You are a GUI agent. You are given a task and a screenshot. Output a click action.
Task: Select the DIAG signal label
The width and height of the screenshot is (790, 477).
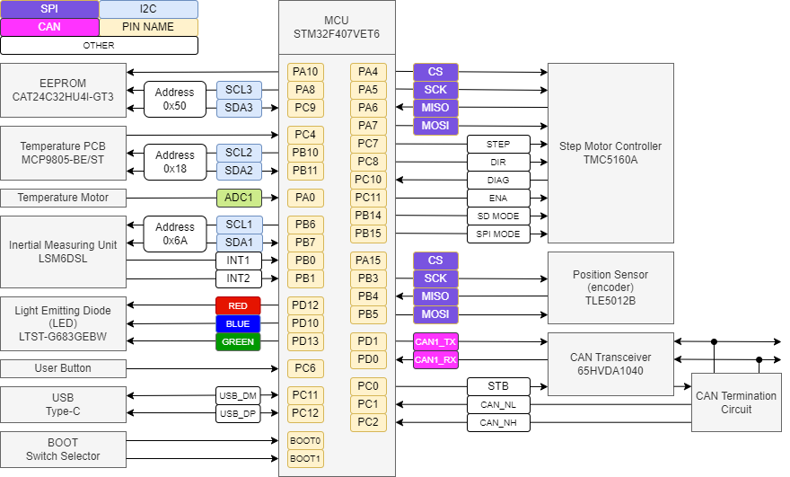point(498,180)
